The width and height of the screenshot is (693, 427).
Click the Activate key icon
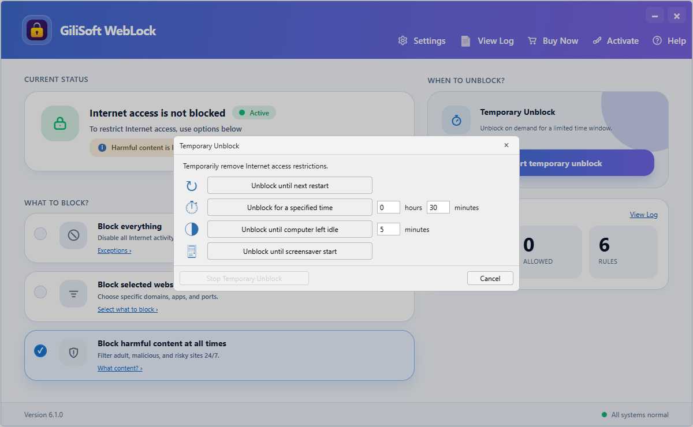[x=597, y=41]
